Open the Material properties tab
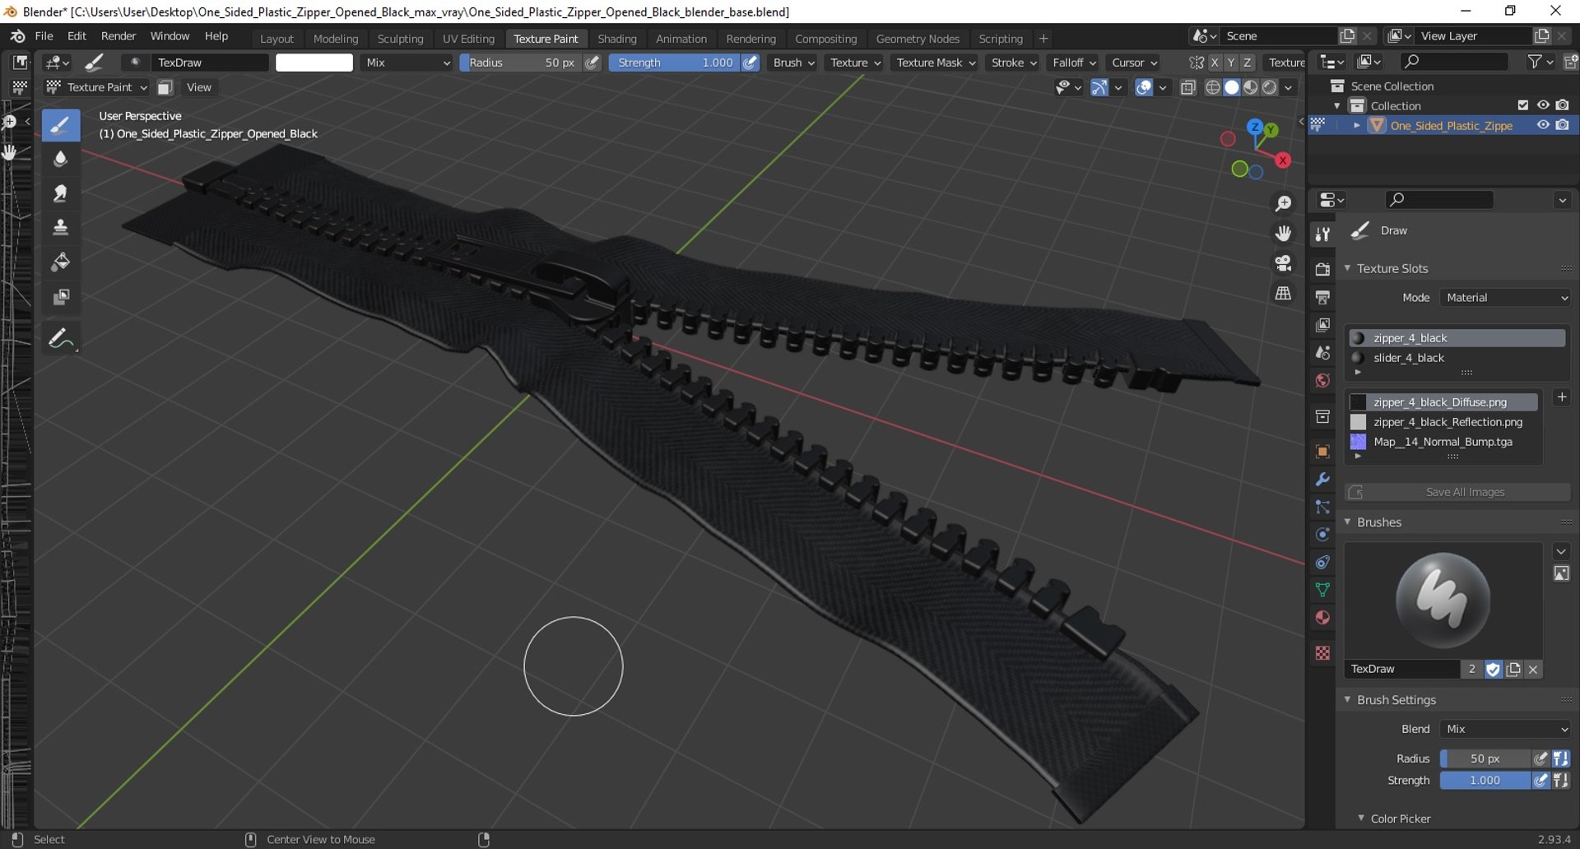Screen dimensions: 1580x849 1322,618
